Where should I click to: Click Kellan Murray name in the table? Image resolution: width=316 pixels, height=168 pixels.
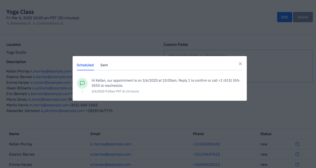pyautogui.click(x=21, y=144)
